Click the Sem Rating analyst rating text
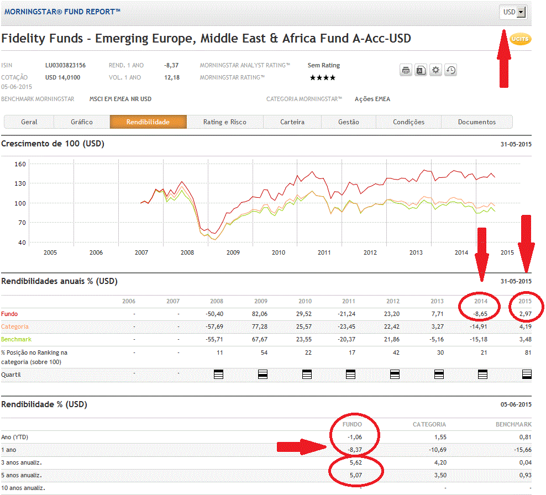546x495 pixels. click(x=324, y=65)
